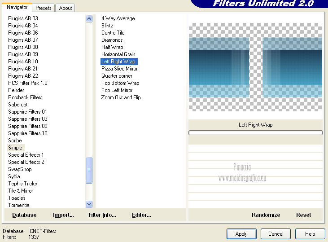Select Plugins AB 09 category
This screenshot has width=328, height=242.
pos(23,54)
